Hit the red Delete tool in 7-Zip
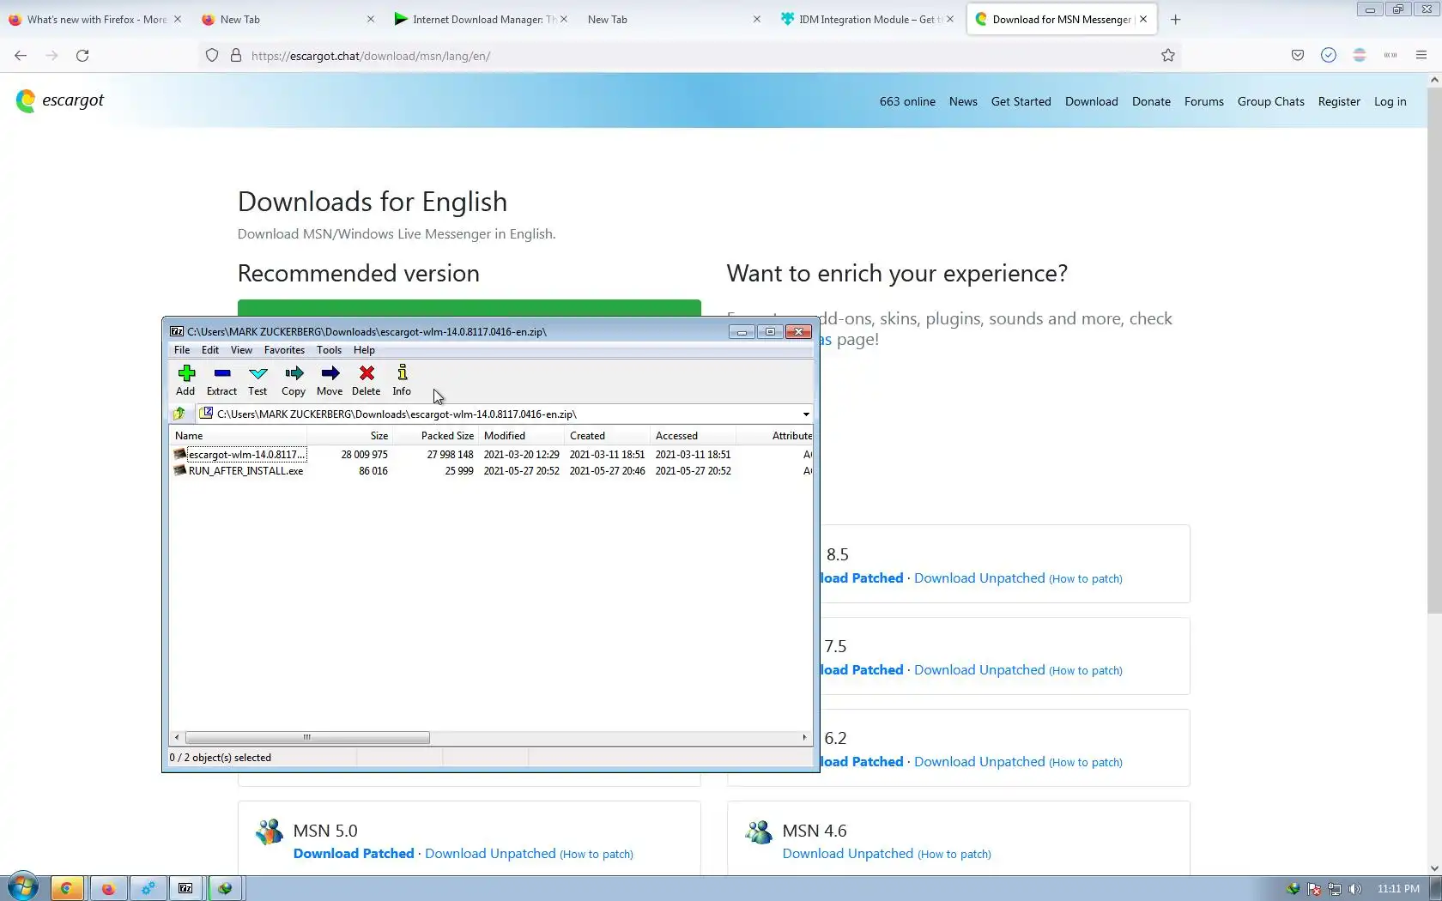The width and height of the screenshot is (1442, 901). [367, 380]
